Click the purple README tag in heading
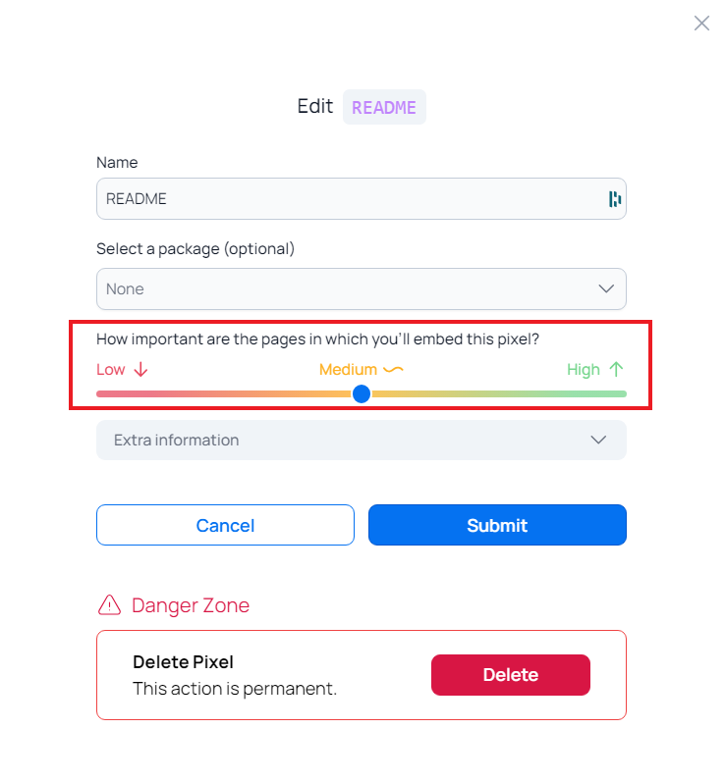Screen dimensions: 725x781 pos(384,108)
